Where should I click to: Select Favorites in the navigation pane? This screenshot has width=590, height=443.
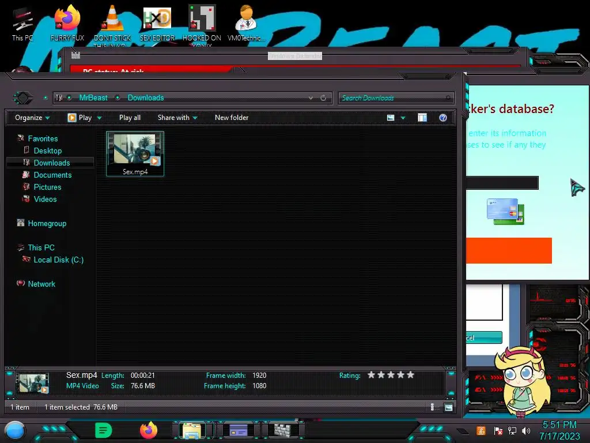point(43,138)
